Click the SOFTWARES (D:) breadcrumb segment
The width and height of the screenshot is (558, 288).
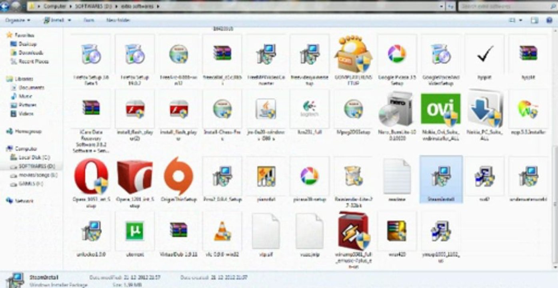click(x=93, y=6)
